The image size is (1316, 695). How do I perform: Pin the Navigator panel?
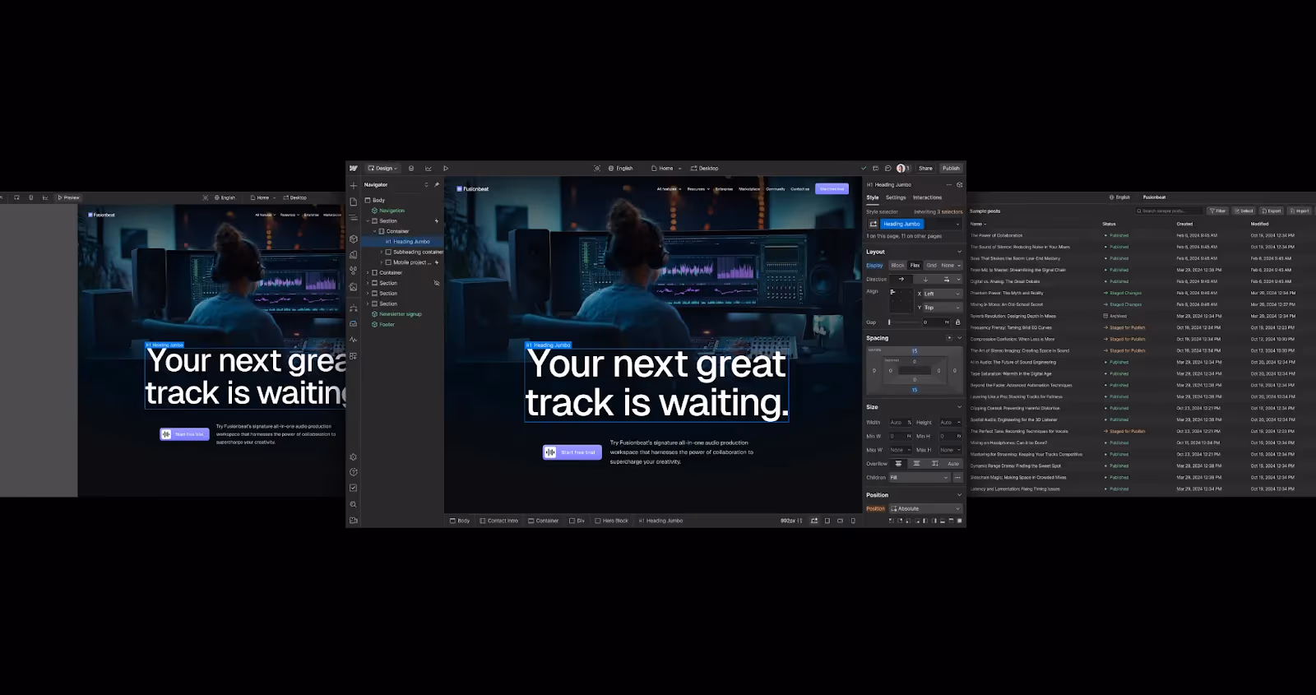pos(437,185)
